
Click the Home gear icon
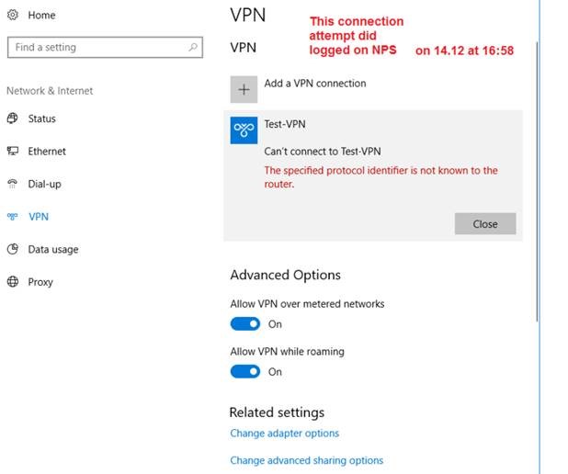click(x=13, y=15)
